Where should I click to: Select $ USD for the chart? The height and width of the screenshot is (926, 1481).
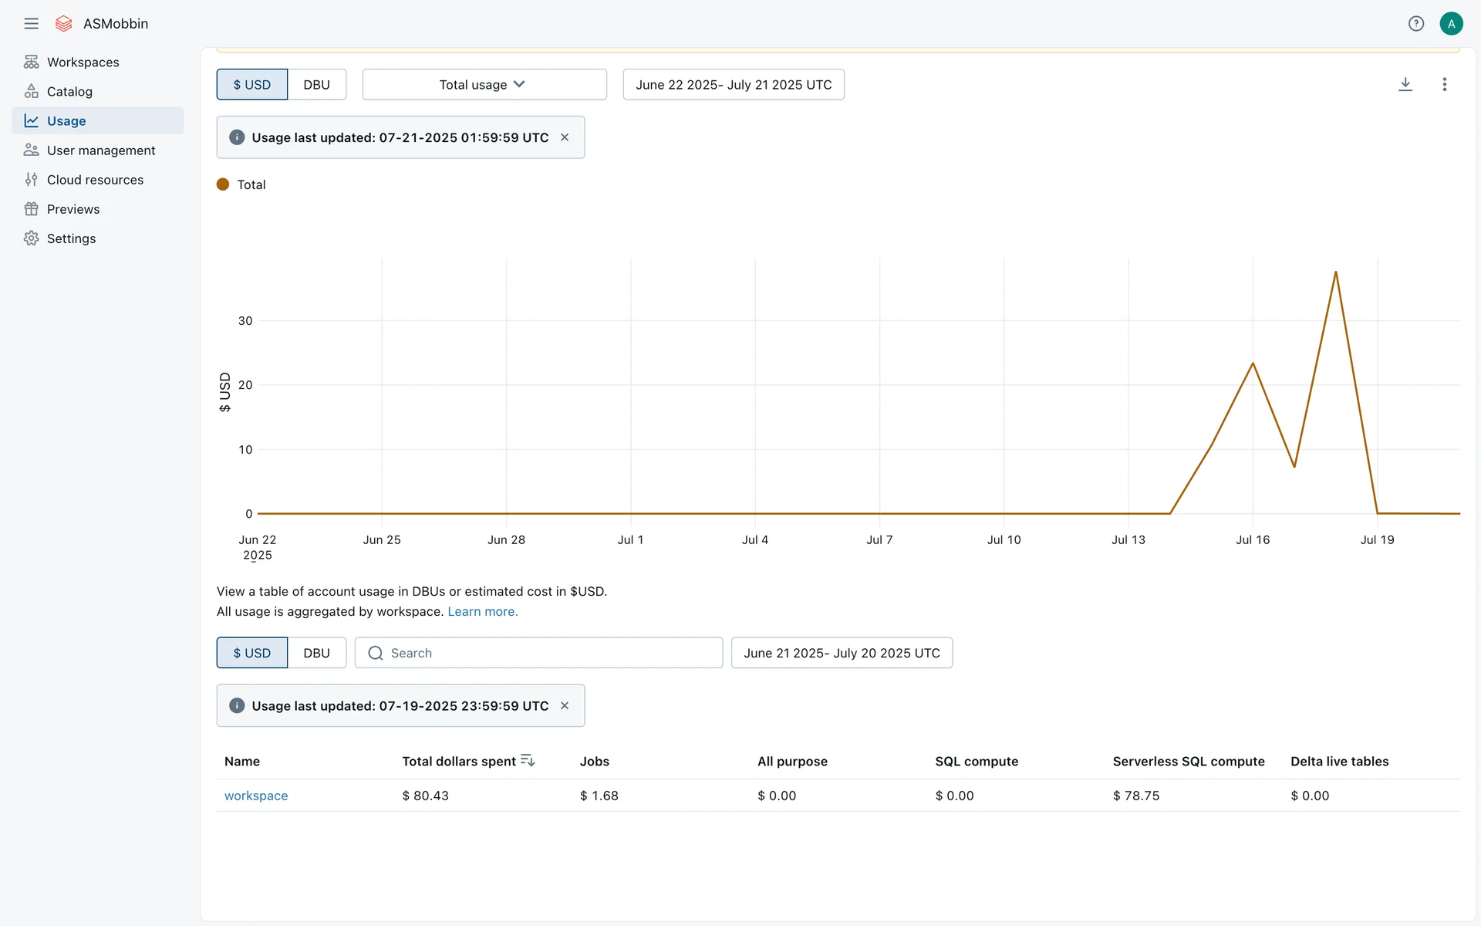[252, 84]
